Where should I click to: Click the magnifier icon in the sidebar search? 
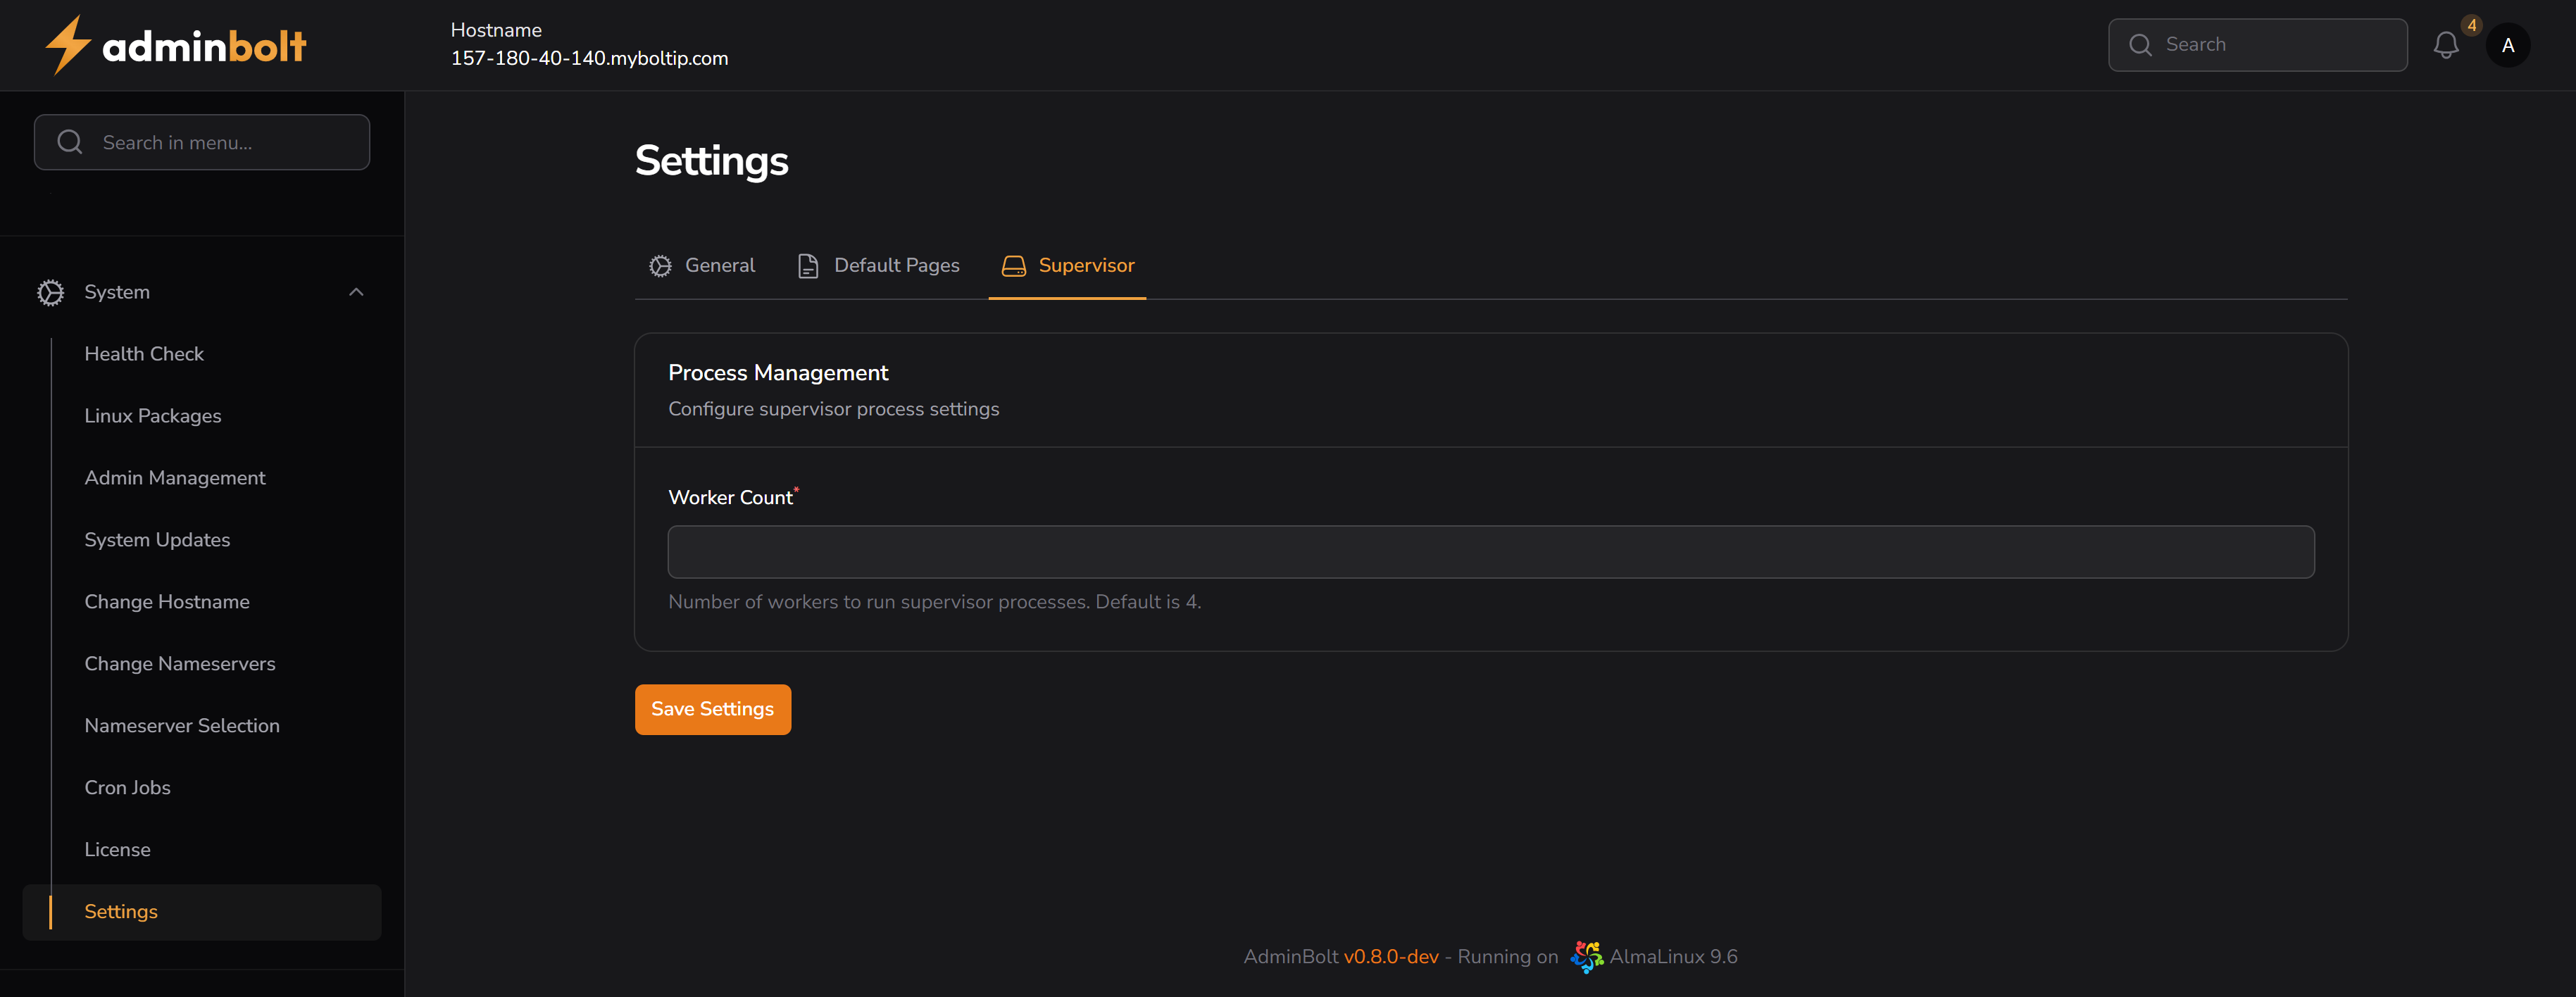pyautogui.click(x=69, y=141)
